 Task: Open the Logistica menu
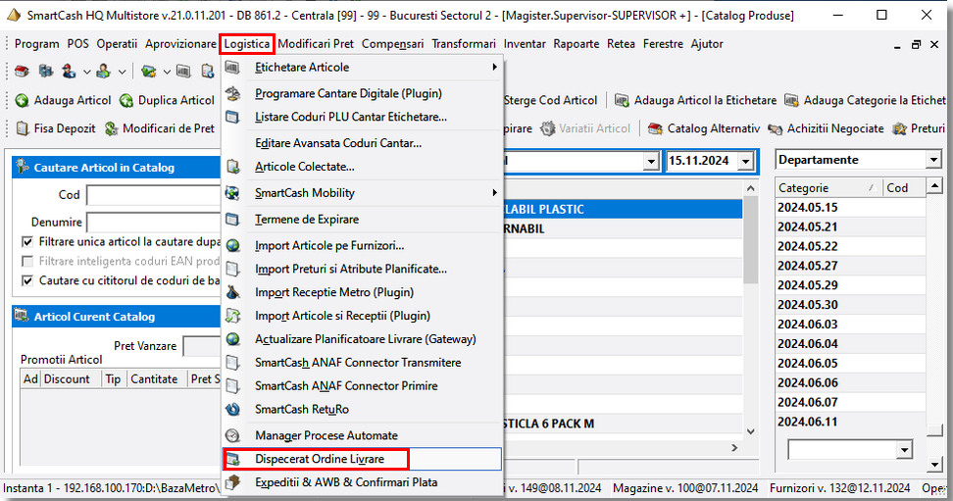(247, 44)
